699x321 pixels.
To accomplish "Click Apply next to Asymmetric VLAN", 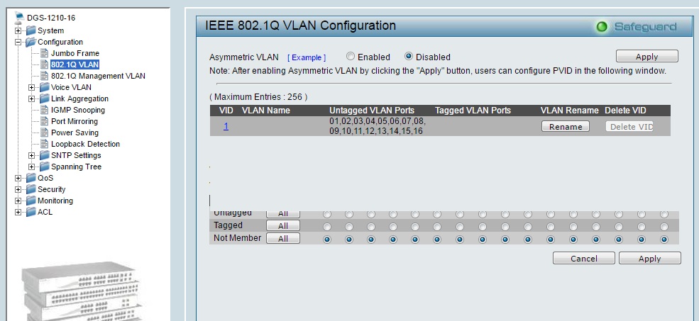I will [x=647, y=57].
